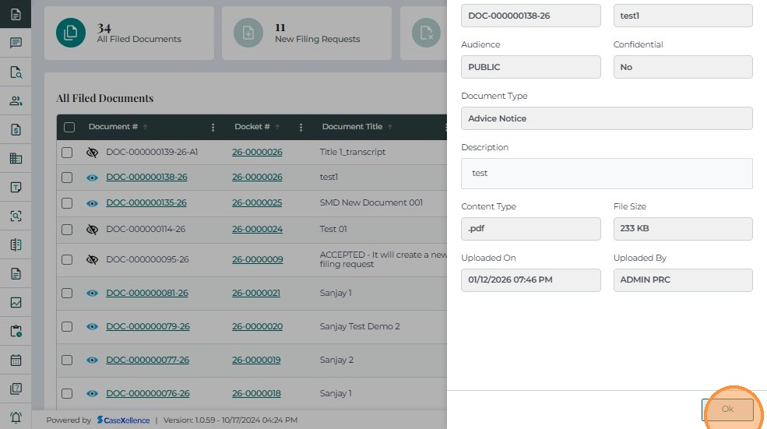Open docket link 26-0000025

[257, 203]
